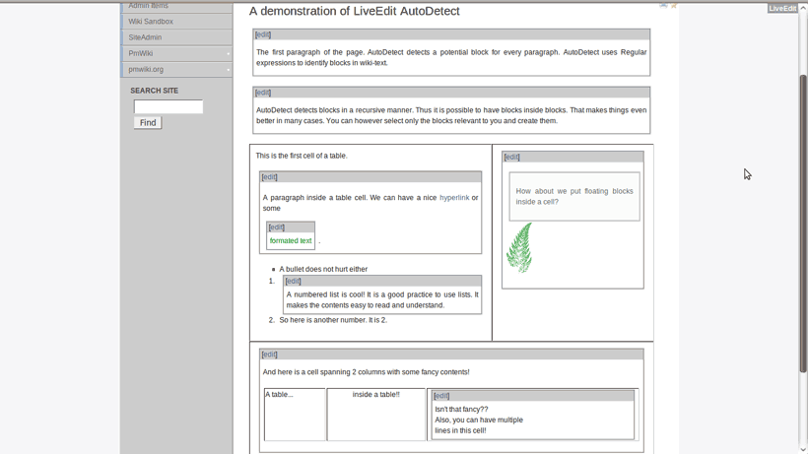Expand the PmWiki submenu arrow
Screen dimensions: 808x454
tap(229, 53)
